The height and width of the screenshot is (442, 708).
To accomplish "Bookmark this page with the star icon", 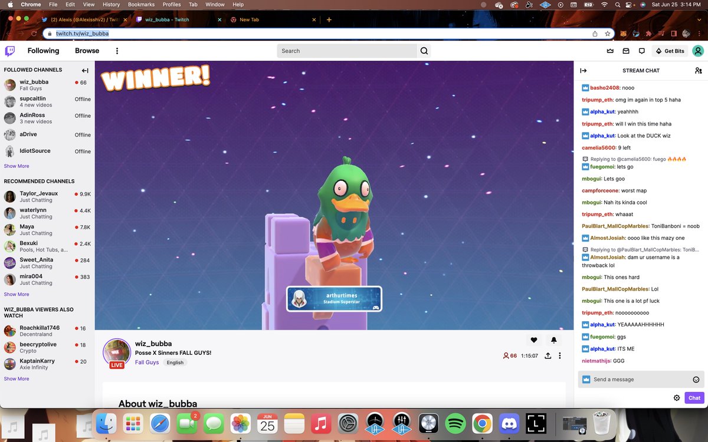I will (607, 34).
